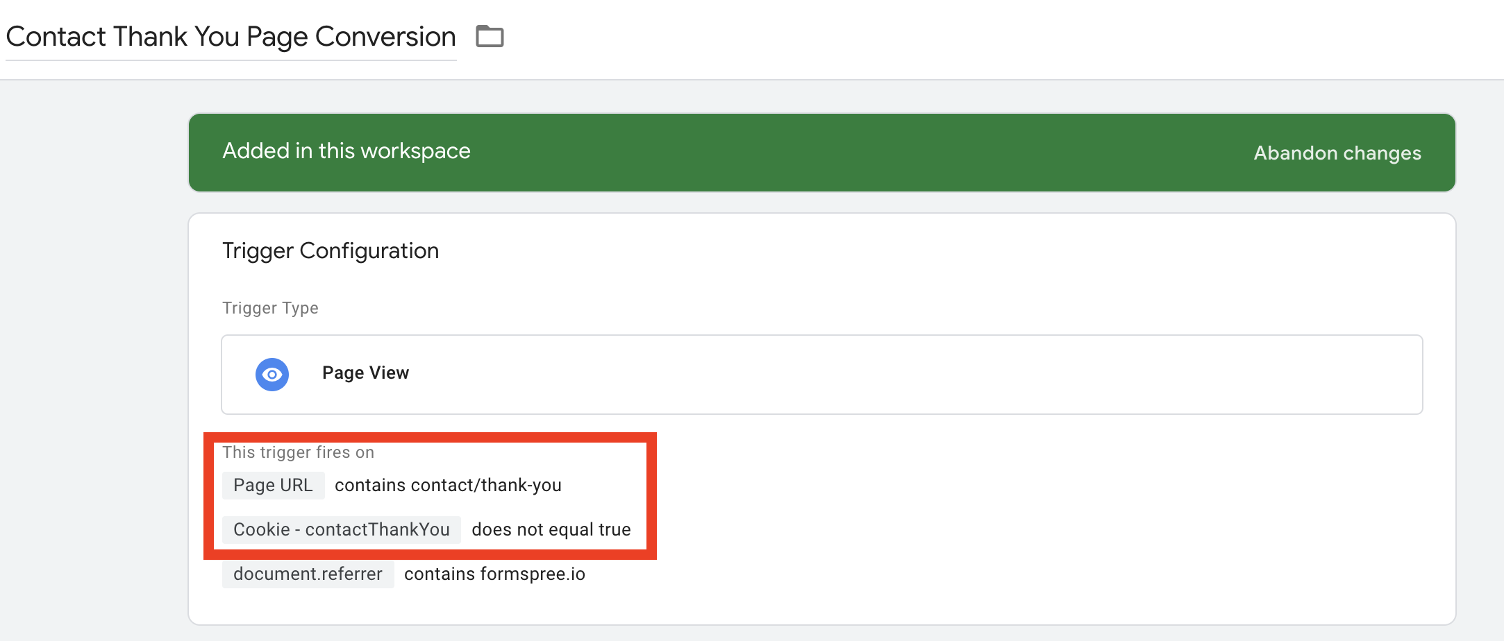
Task: Click blank header area right of folder icon
Action: 972,38
